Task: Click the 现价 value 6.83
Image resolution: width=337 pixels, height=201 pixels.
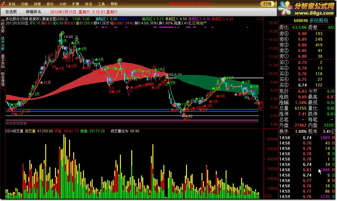Action: pos(302,91)
